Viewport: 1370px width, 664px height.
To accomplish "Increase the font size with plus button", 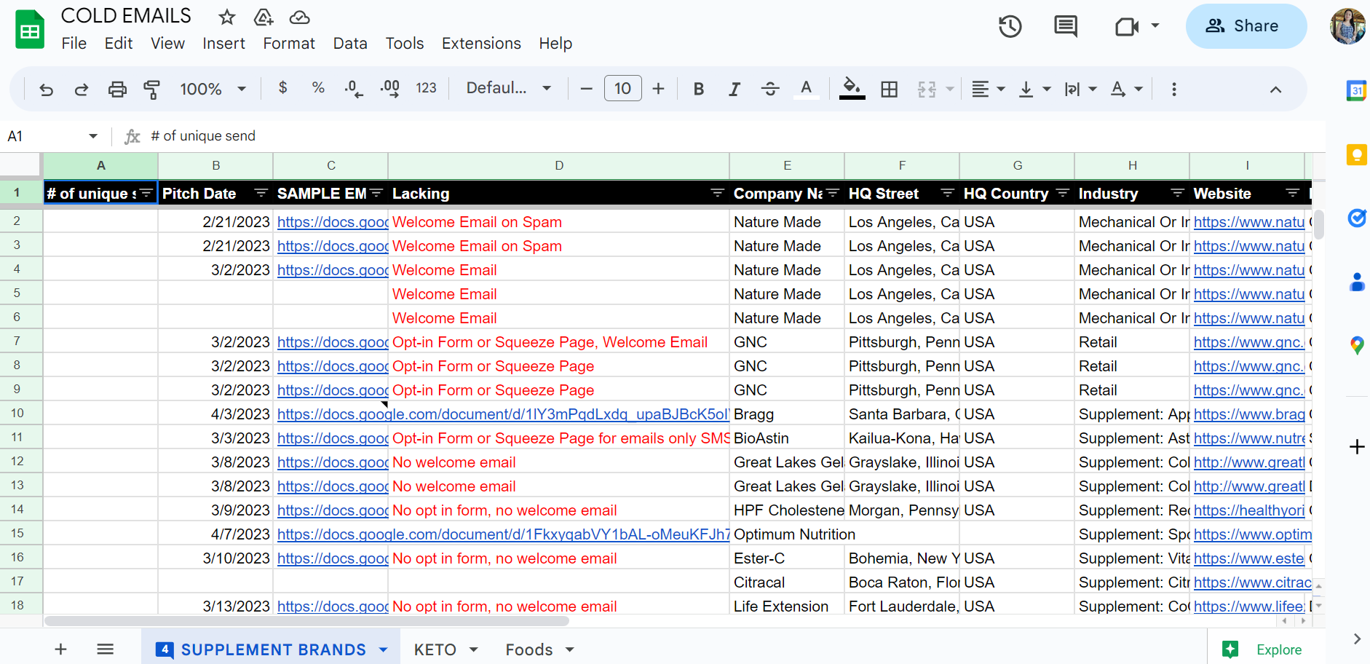I will (x=659, y=89).
